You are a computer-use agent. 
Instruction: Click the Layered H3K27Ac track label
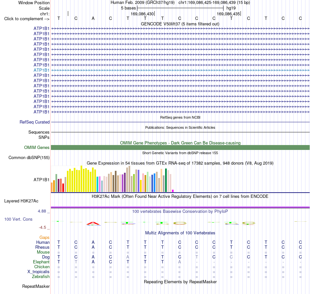pyautogui.click(x=21, y=201)
